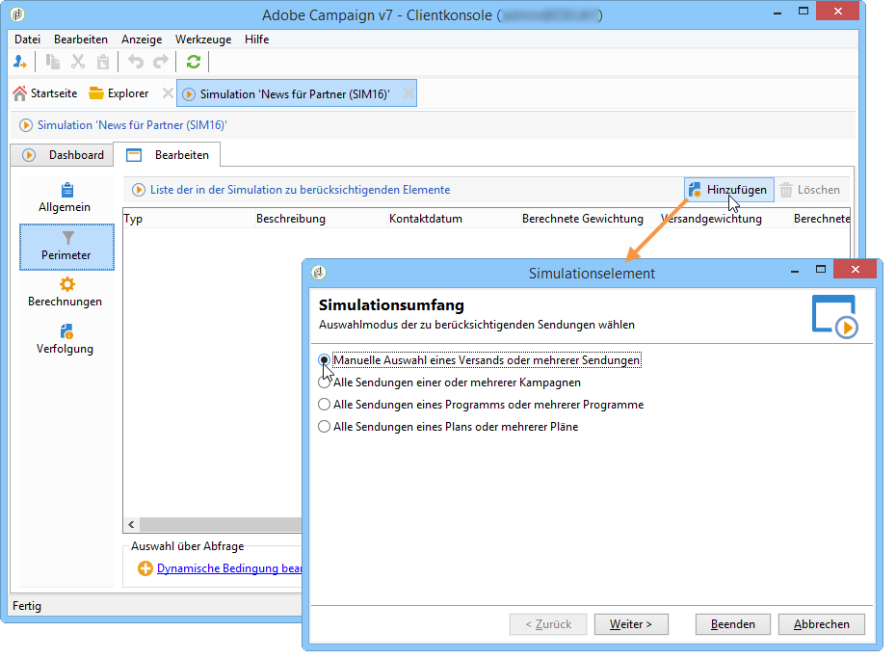The image size is (896, 659).
Task: Open the Anzeige menu
Action: coord(142,40)
